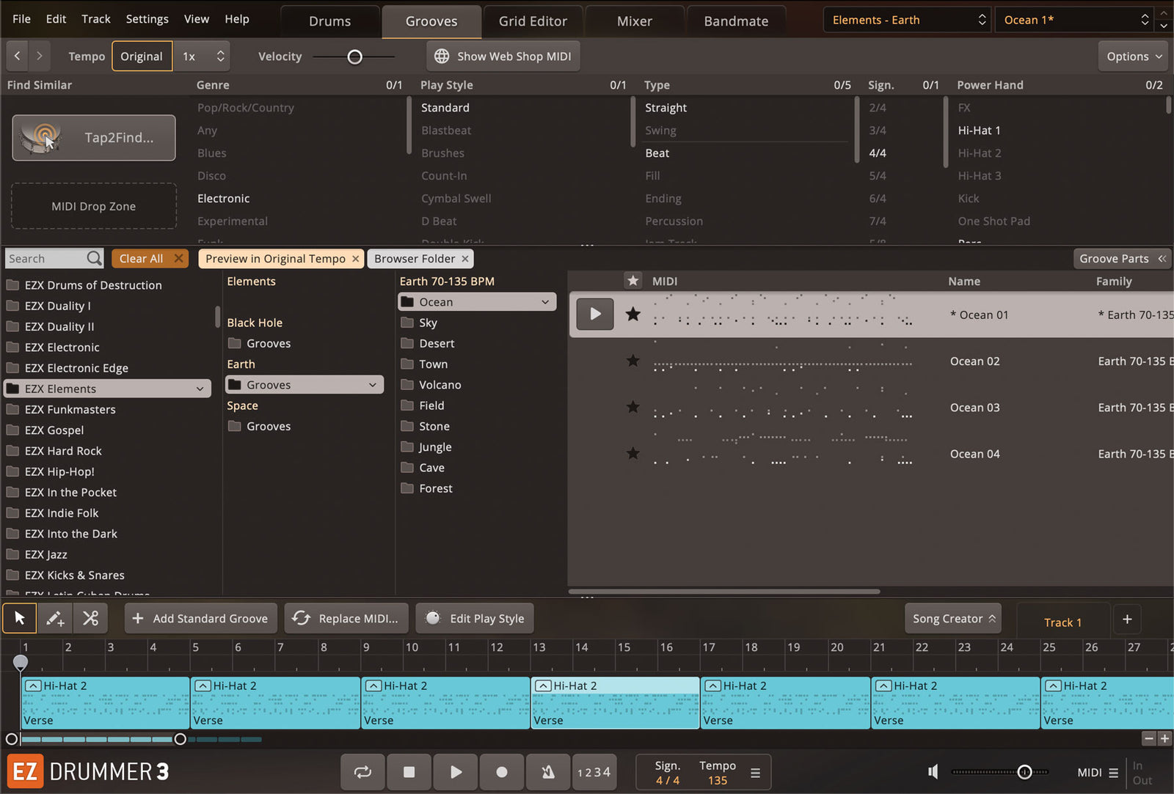Open the Ocean 1* preset dropdown
Screen dimensions: 1174x794
tap(1073, 20)
